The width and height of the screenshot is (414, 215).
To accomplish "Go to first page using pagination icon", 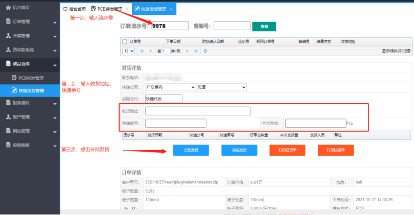I will tap(142, 51).
